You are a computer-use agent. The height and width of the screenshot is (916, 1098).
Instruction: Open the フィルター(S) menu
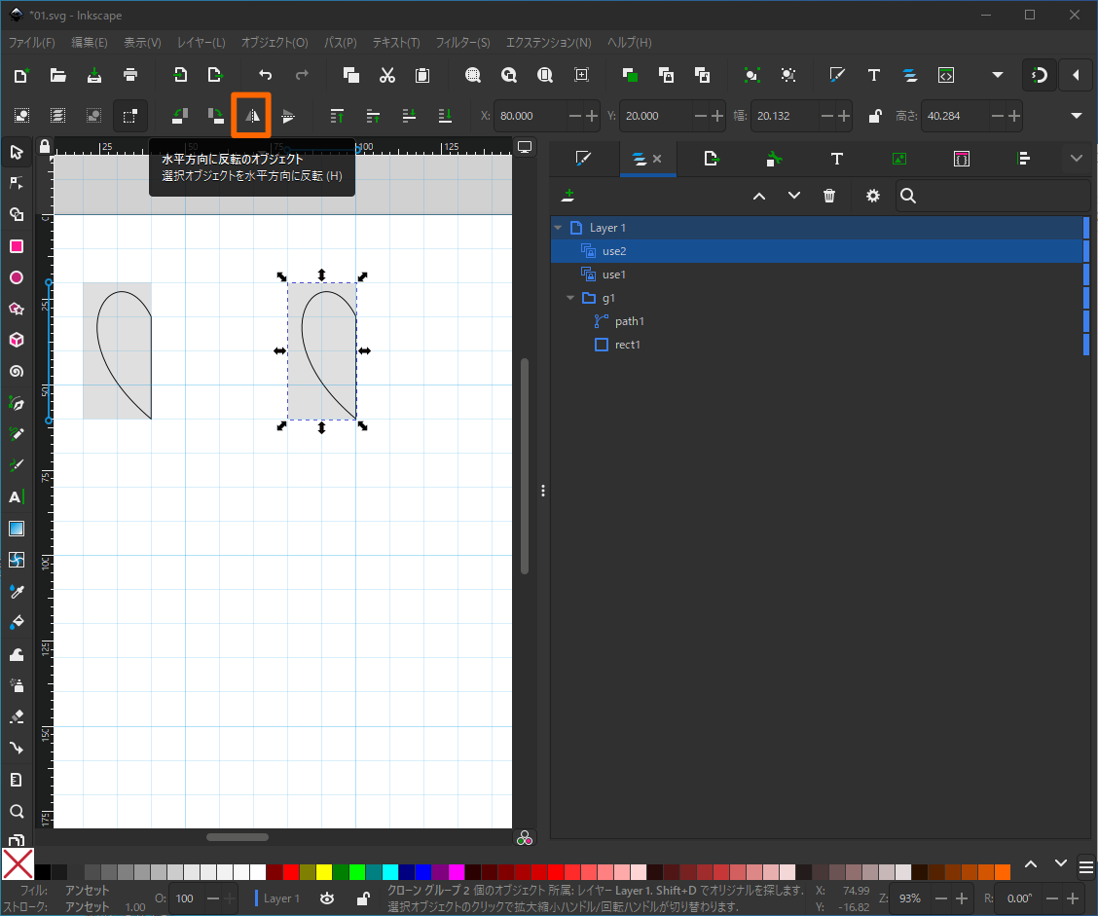pyautogui.click(x=463, y=43)
